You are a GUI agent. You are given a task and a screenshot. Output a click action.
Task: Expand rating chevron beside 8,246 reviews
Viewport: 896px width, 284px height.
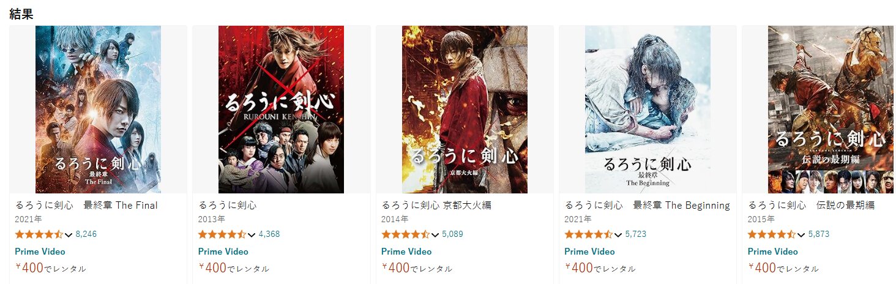tap(68, 235)
